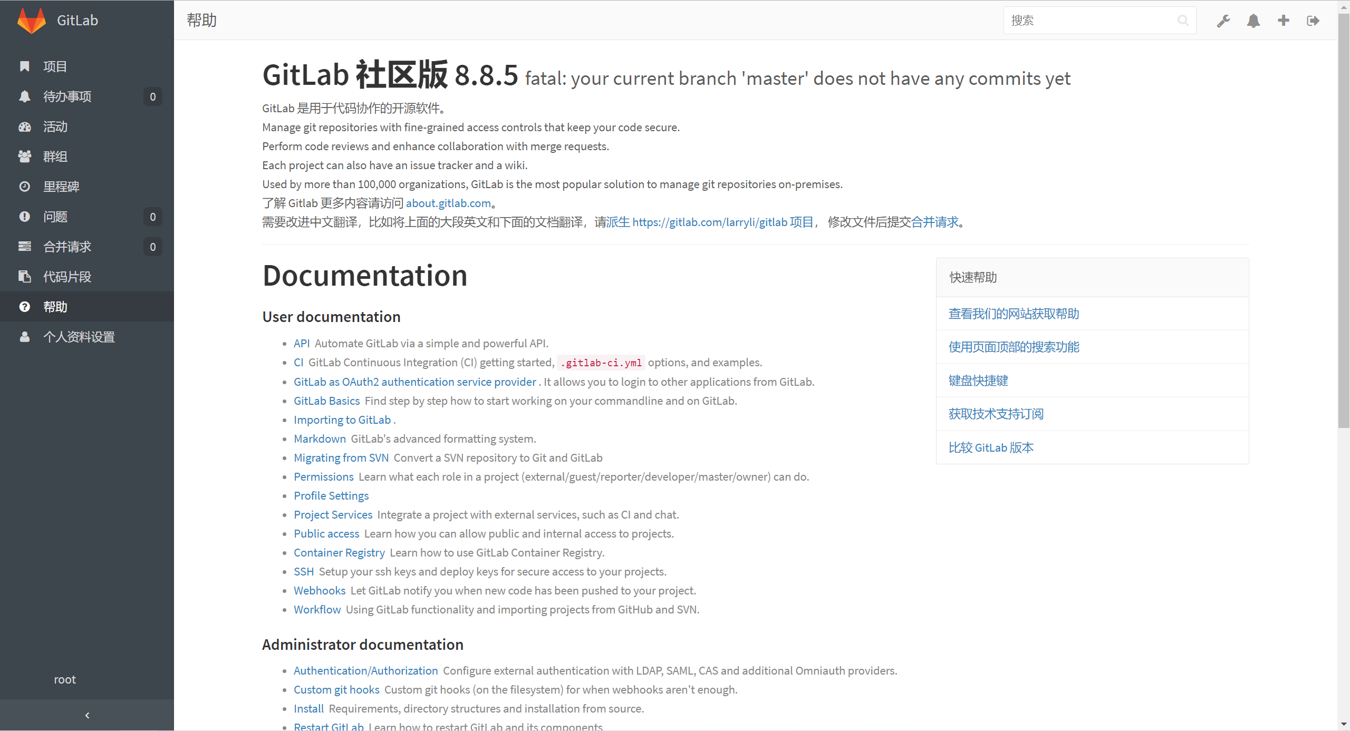The image size is (1350, 731).
Task: Open the Custom git hooks link
Action: (x=336, y=690)
